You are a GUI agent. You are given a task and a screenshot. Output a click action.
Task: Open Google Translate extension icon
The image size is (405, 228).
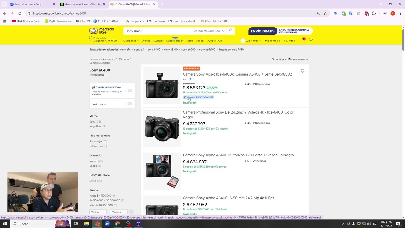(x=351, y=13)
